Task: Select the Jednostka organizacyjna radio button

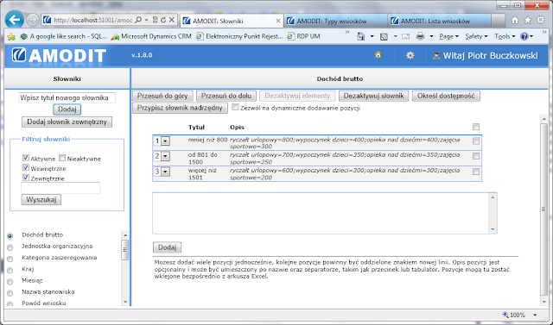Action: (x=10, y=247)
